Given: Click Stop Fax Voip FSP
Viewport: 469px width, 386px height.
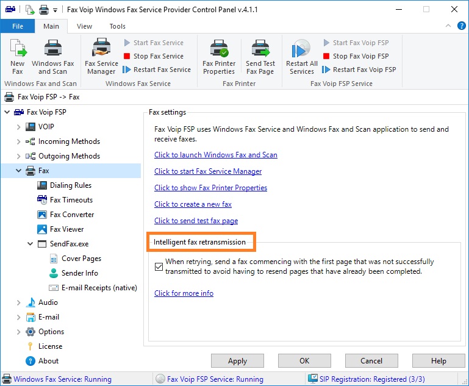Looking at the screenshot, I should tap(356, 56).
